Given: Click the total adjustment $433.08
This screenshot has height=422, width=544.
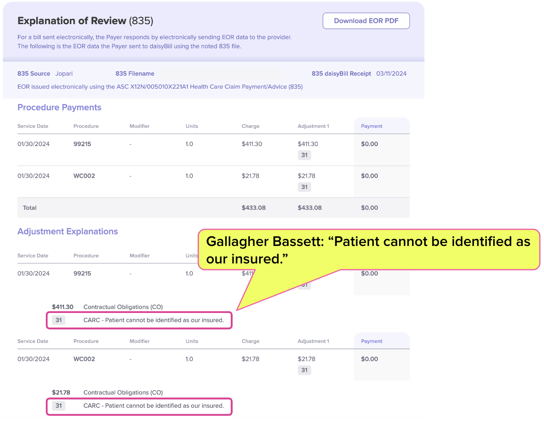Looking at the screenshot, I should pyautogui.click(x=310, y=208).
